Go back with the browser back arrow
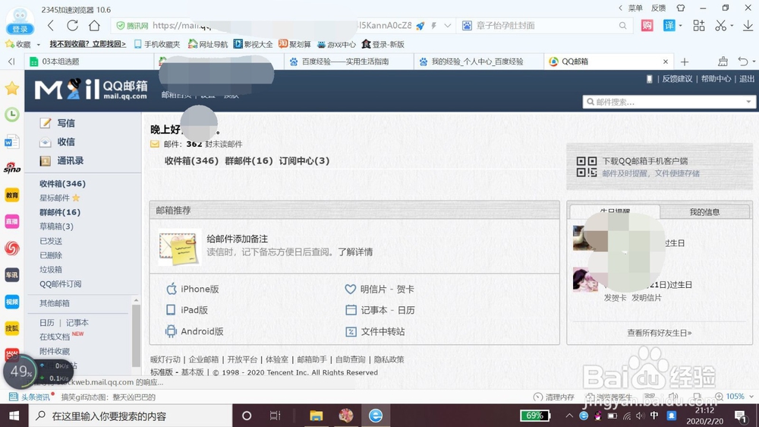759x427 pixels. (51, 26)
